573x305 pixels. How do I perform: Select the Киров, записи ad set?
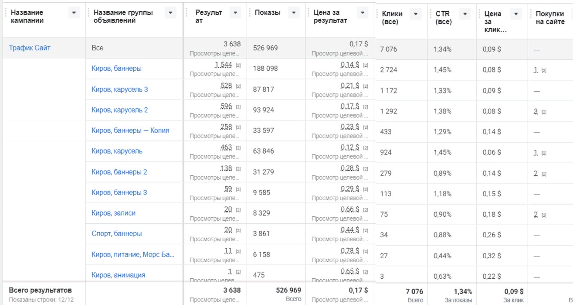(113, 213)
